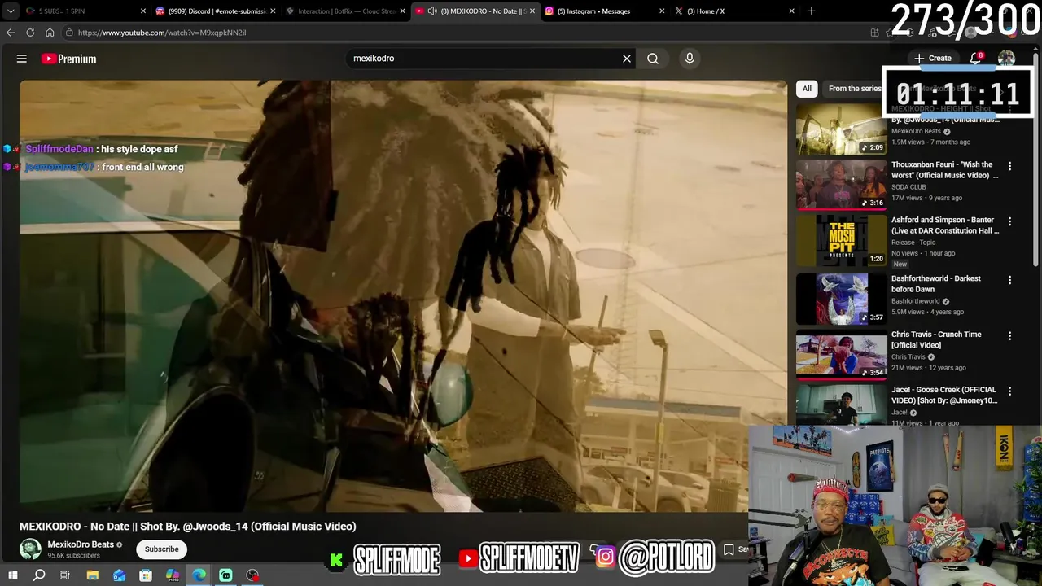Open Task View on the taskbar

(x=65, y=575)
